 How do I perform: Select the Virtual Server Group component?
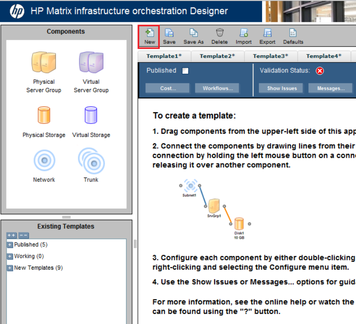pos(91,63)
